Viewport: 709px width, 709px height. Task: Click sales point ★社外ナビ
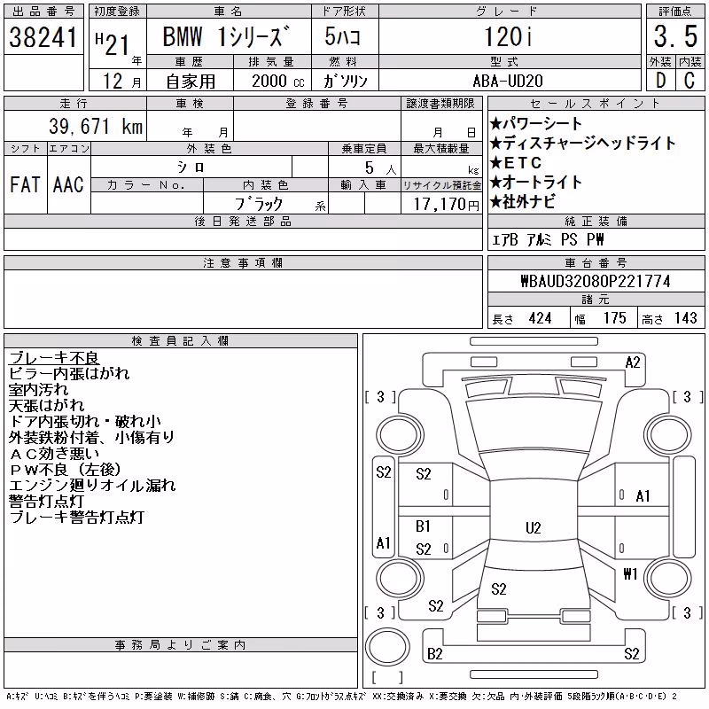(522, 202)
